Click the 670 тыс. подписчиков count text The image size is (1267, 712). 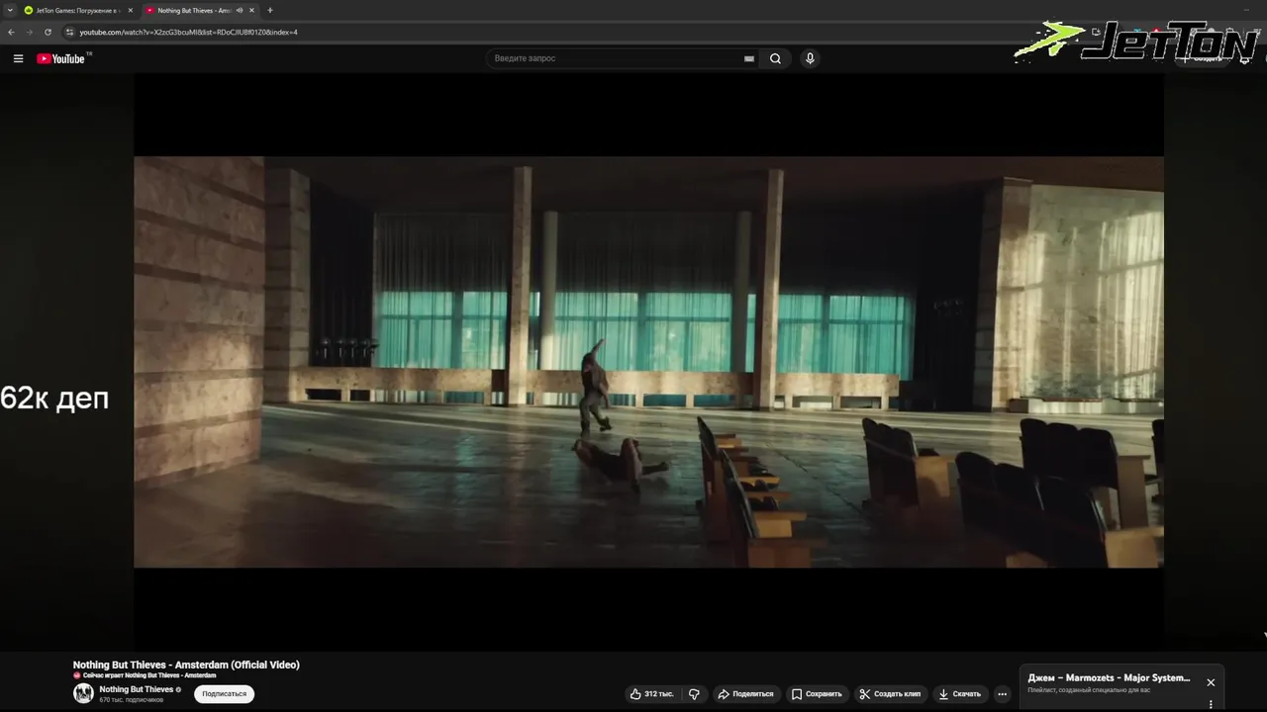pos(131,700)
